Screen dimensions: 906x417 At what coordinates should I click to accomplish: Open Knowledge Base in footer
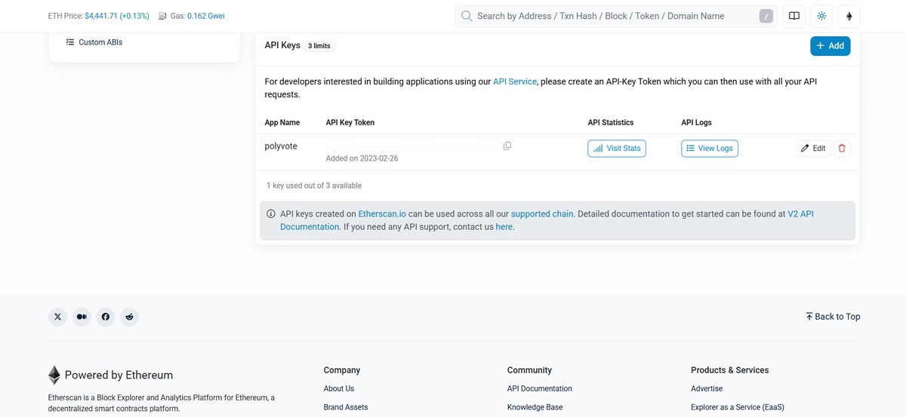pyautogui.click(x=535, y=407)
